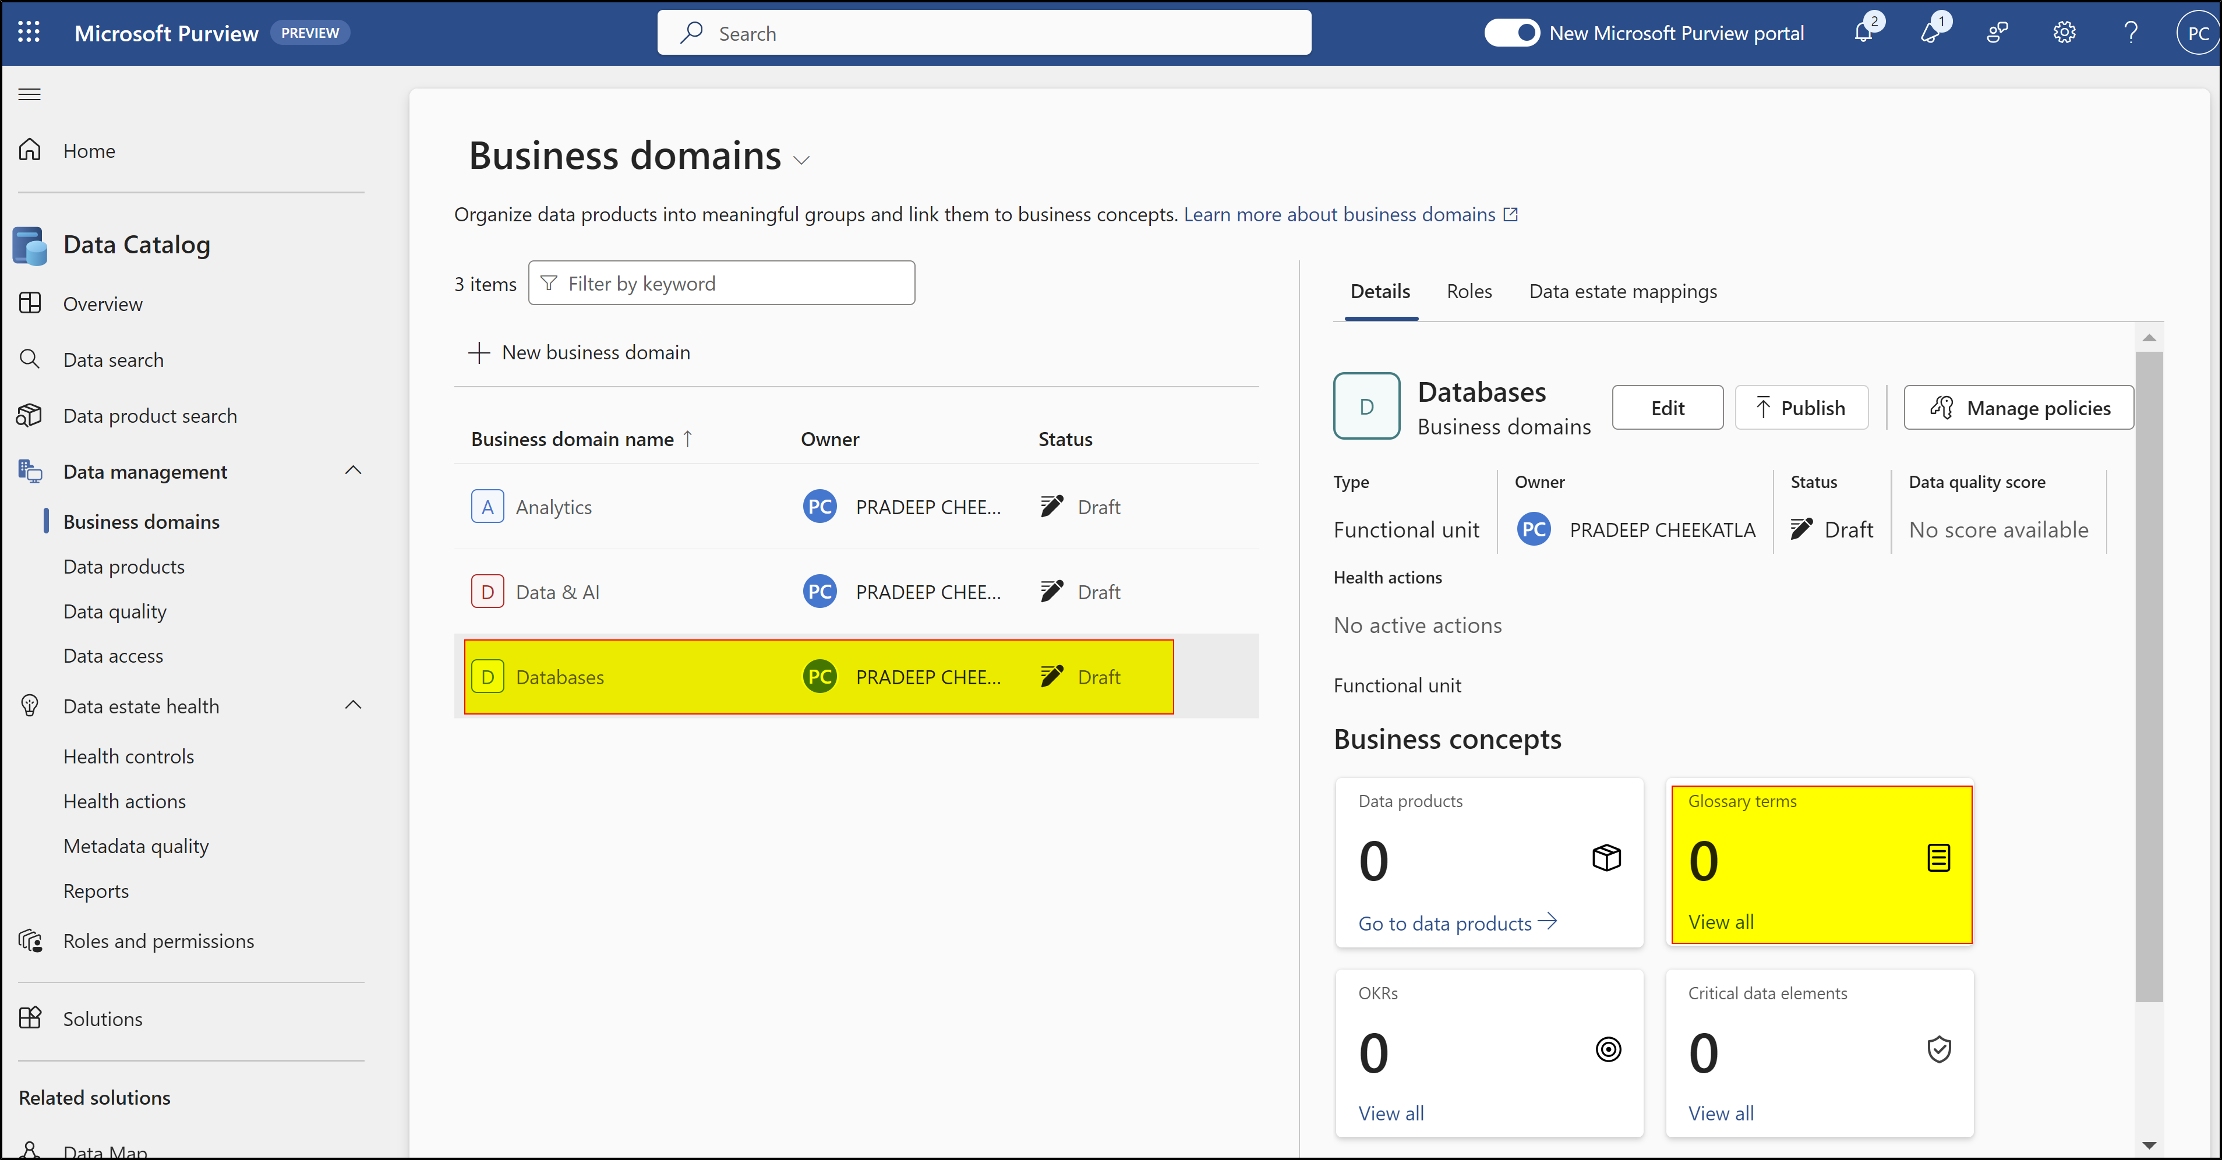Click the Data management section icon
Screen dimensions: 2222x1160
[30, 471]
